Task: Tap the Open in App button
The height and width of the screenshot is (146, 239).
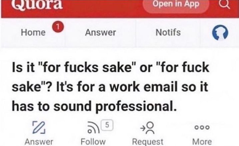Action: point(176,5)
